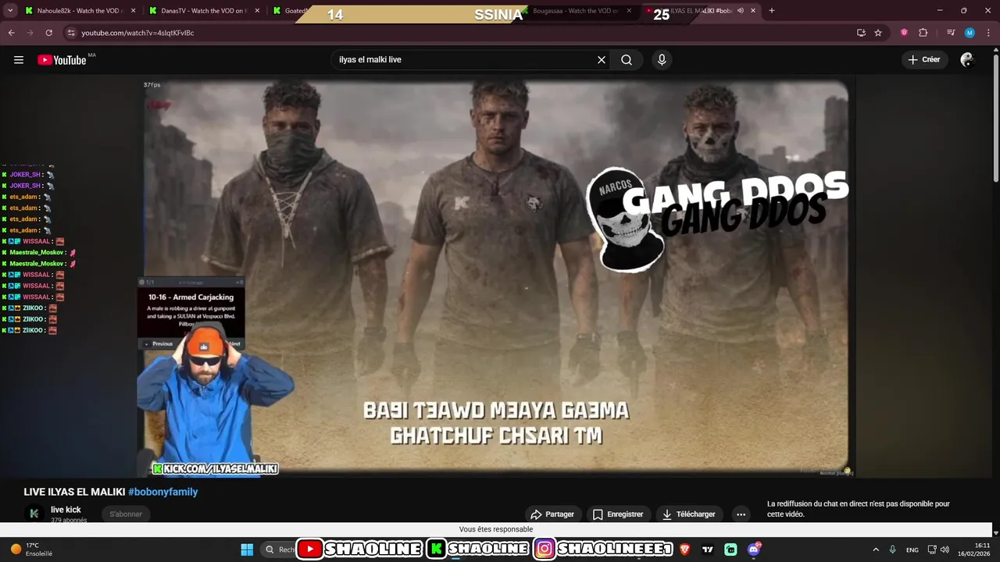This screenshot has width=1000, height=562.
Task: Go to YouTube home via logo
Action: pyautogui.click(x=62, y=60)
